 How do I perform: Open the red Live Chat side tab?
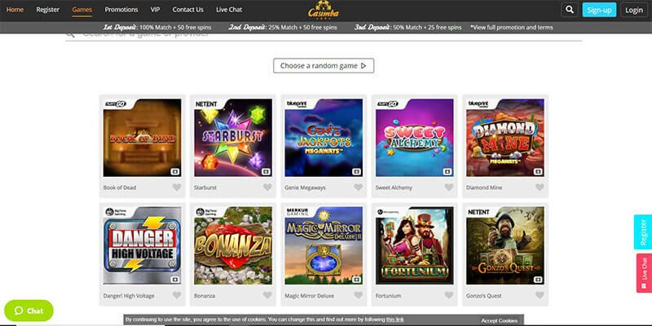[644, 273]
